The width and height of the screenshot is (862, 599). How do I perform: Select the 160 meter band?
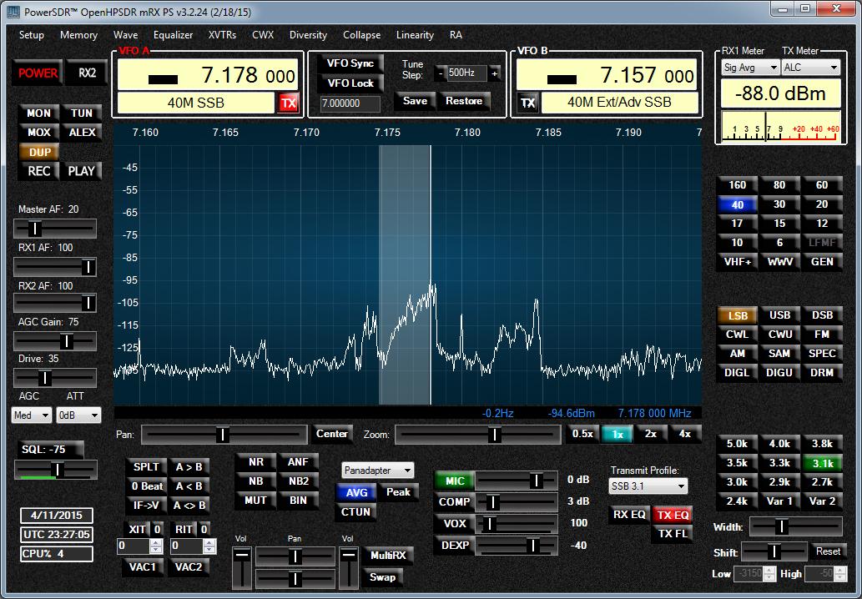pos(737,185)
